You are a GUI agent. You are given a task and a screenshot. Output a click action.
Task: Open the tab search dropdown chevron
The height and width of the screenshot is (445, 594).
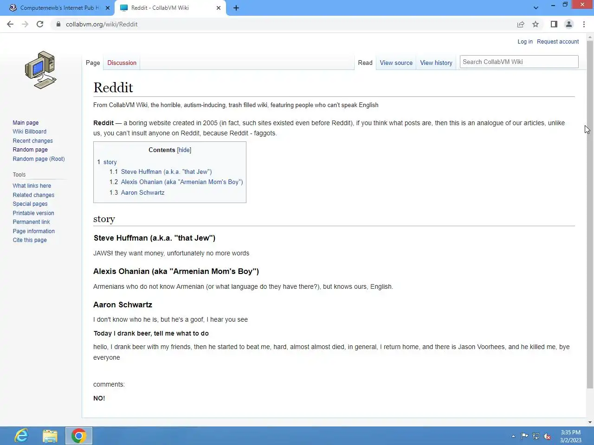536,8
